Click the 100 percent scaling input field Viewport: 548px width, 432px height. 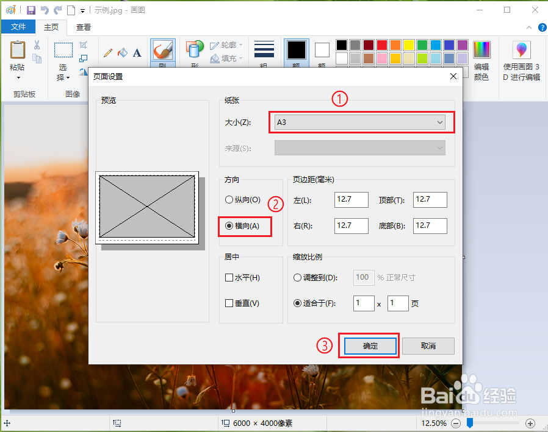pos(363,277)
